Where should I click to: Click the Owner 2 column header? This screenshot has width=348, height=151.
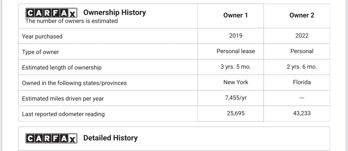(x=302, y=15)
